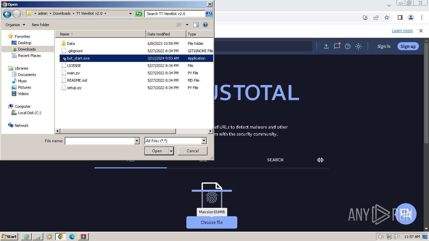Click New folder button
This screenshot has height=241, width=429.
click(x=41, y=25)
